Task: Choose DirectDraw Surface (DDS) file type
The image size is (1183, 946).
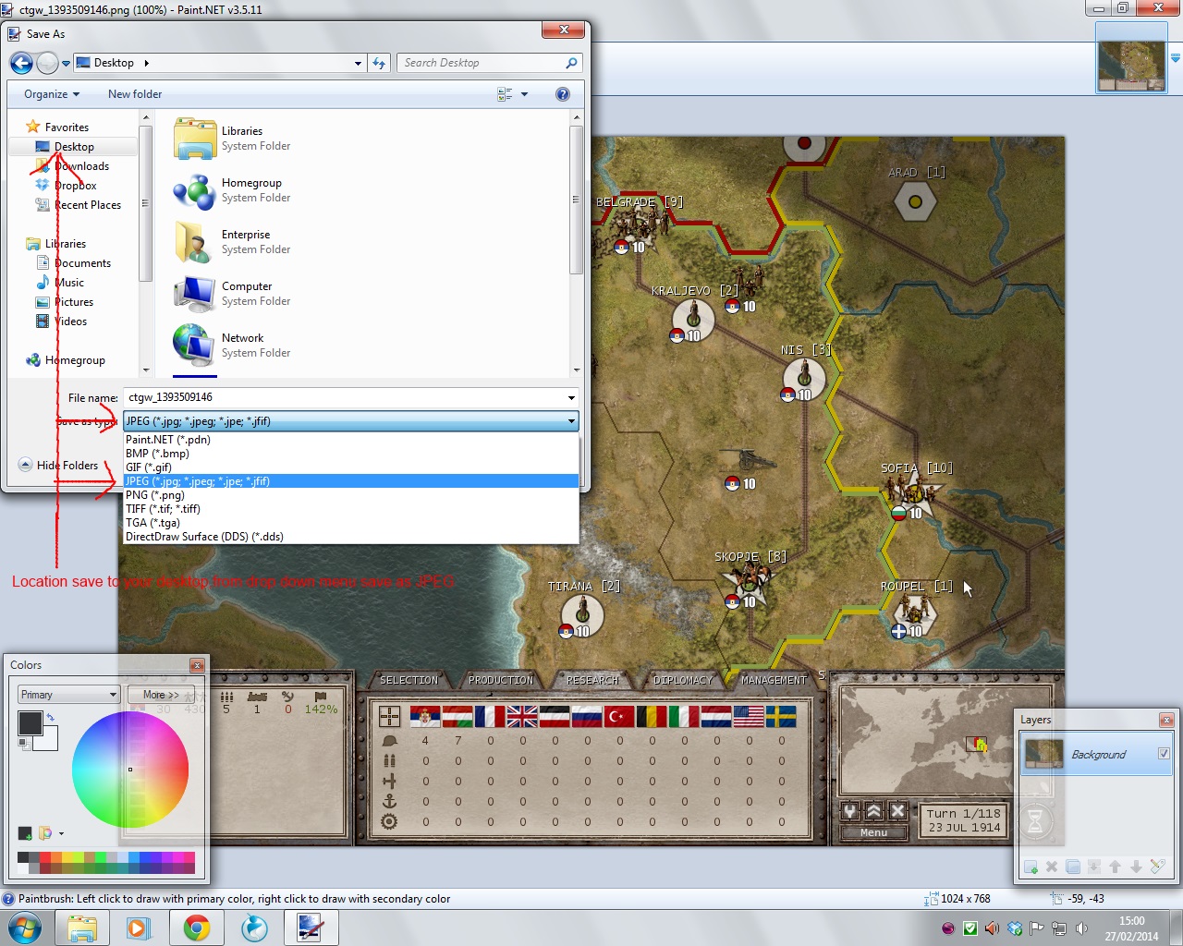Action: [x=351, y=537]
